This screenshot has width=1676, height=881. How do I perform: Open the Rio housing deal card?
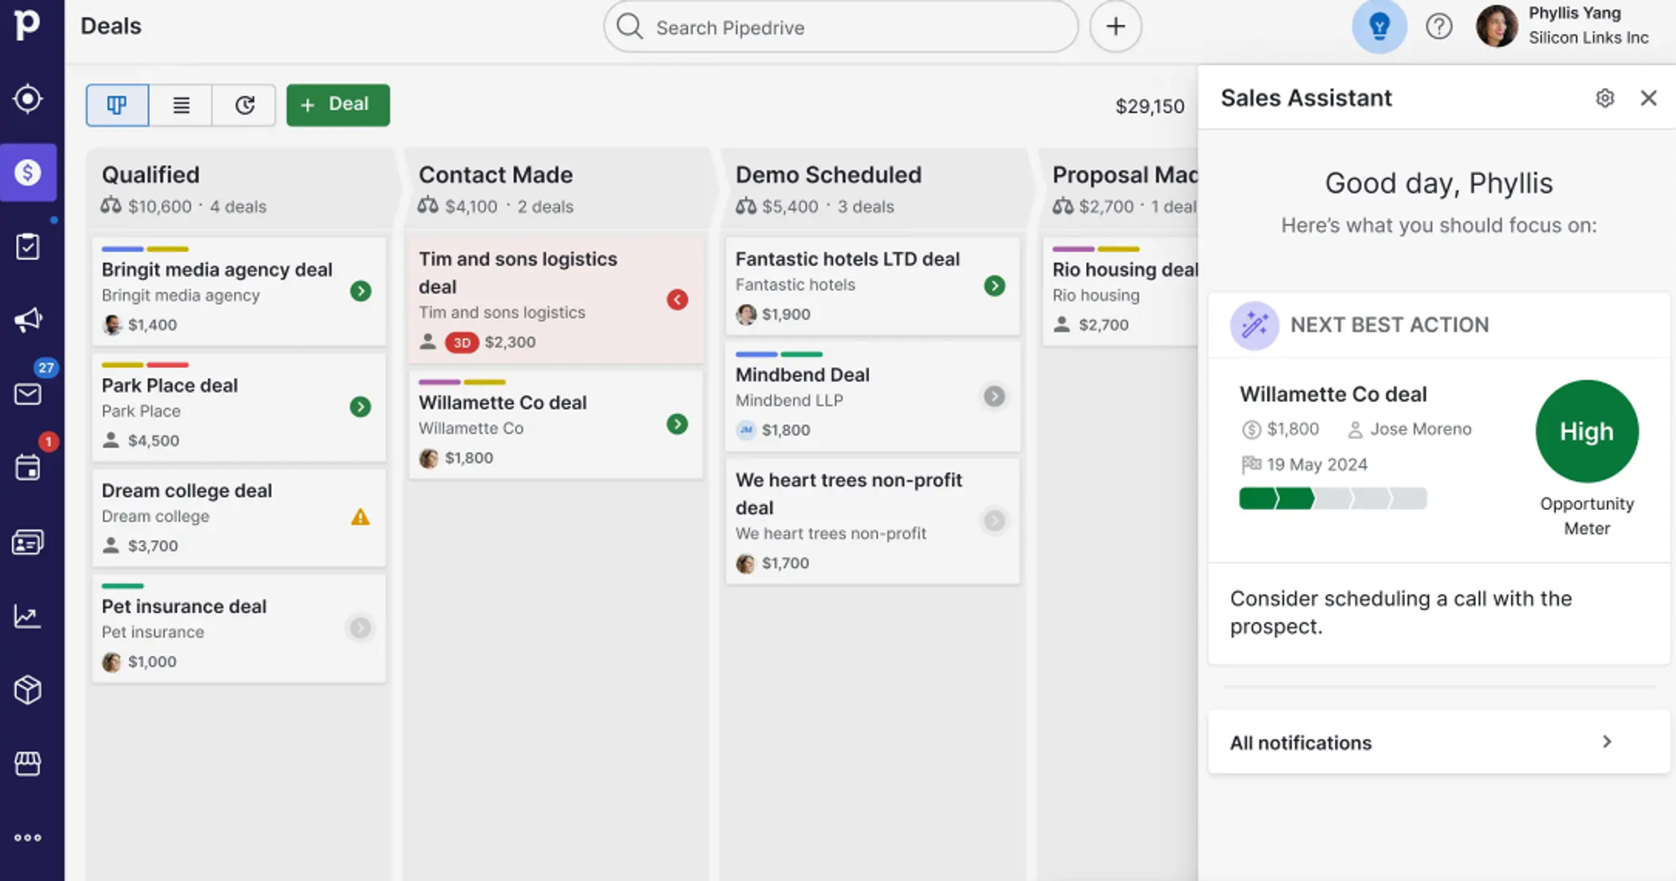(1120, 291)
